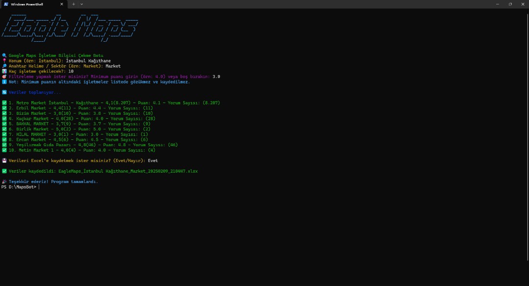Viewport: 529px width, 286px height.
Task: Click the refresh icon beside Veriler toplanıyor
Action: 4,92
